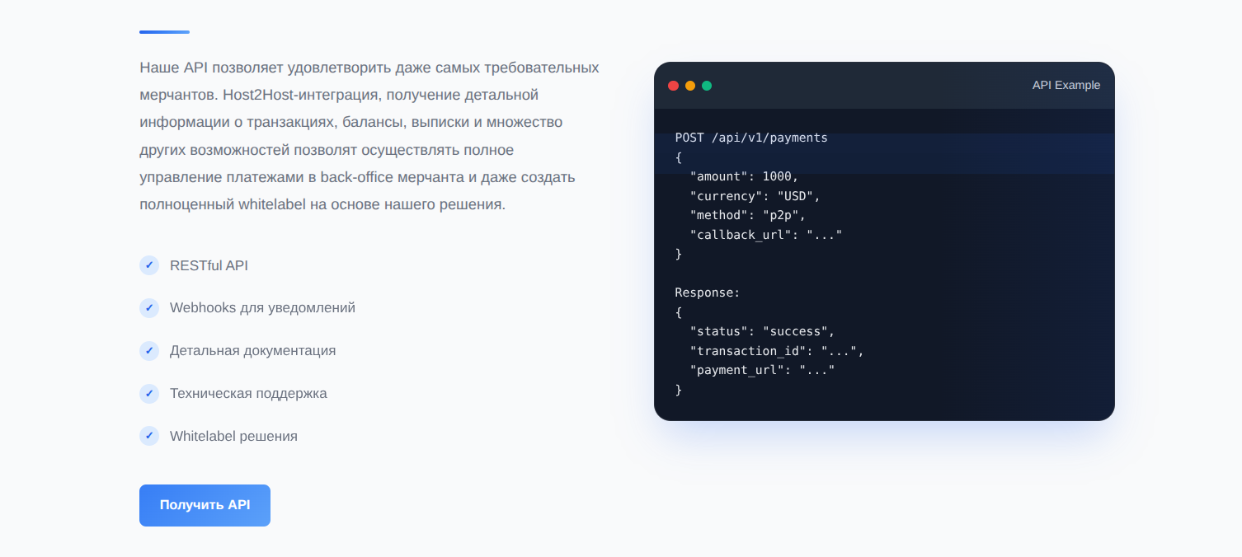The height and width of the screenshot is (557, 1242).
Task: Click the "transaction_id" response line
Action: tap(776, 351)
